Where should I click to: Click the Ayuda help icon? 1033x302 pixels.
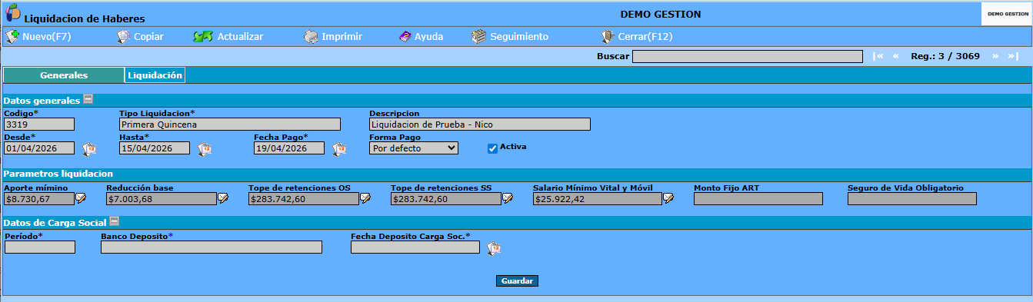pyautogui.click(x=405, y=36)
